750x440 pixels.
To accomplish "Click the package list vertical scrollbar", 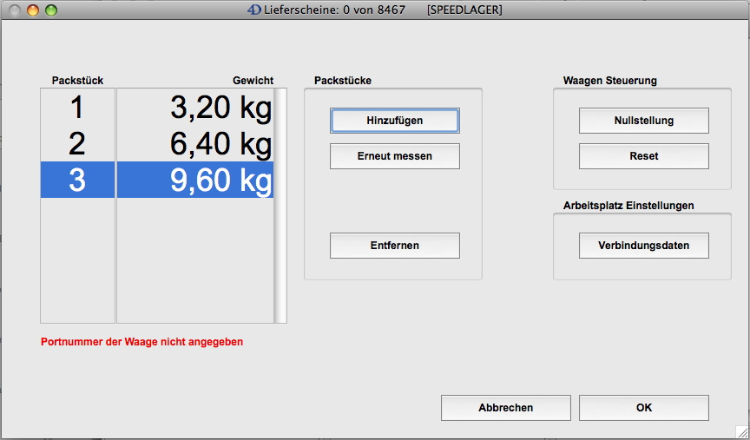I will click(280, 205).
